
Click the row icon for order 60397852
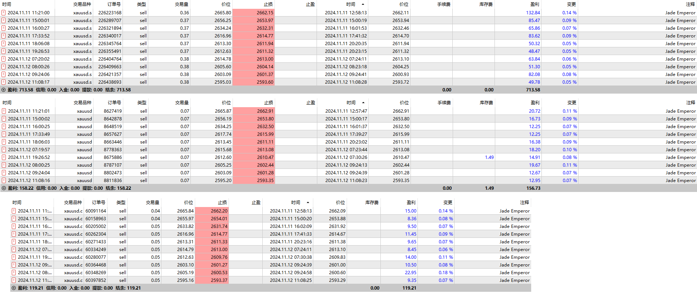pyautogui.click(x=14, y=280)
